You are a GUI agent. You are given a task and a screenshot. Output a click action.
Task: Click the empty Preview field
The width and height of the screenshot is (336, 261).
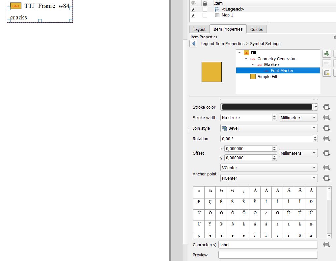[268, 255]
